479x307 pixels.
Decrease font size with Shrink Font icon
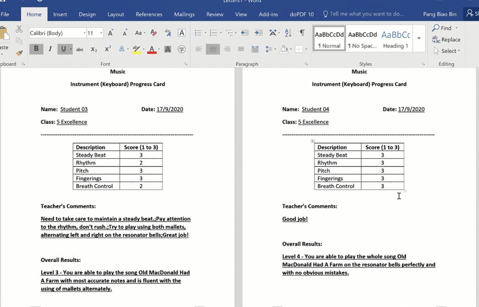[125, 33]
